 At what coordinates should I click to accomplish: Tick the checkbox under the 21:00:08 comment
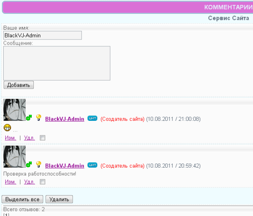click(x=43, y=138)
